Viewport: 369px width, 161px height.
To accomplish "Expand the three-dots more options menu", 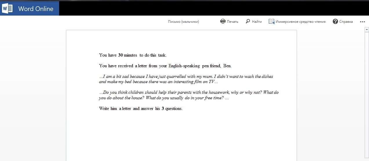I will [362, 22].
